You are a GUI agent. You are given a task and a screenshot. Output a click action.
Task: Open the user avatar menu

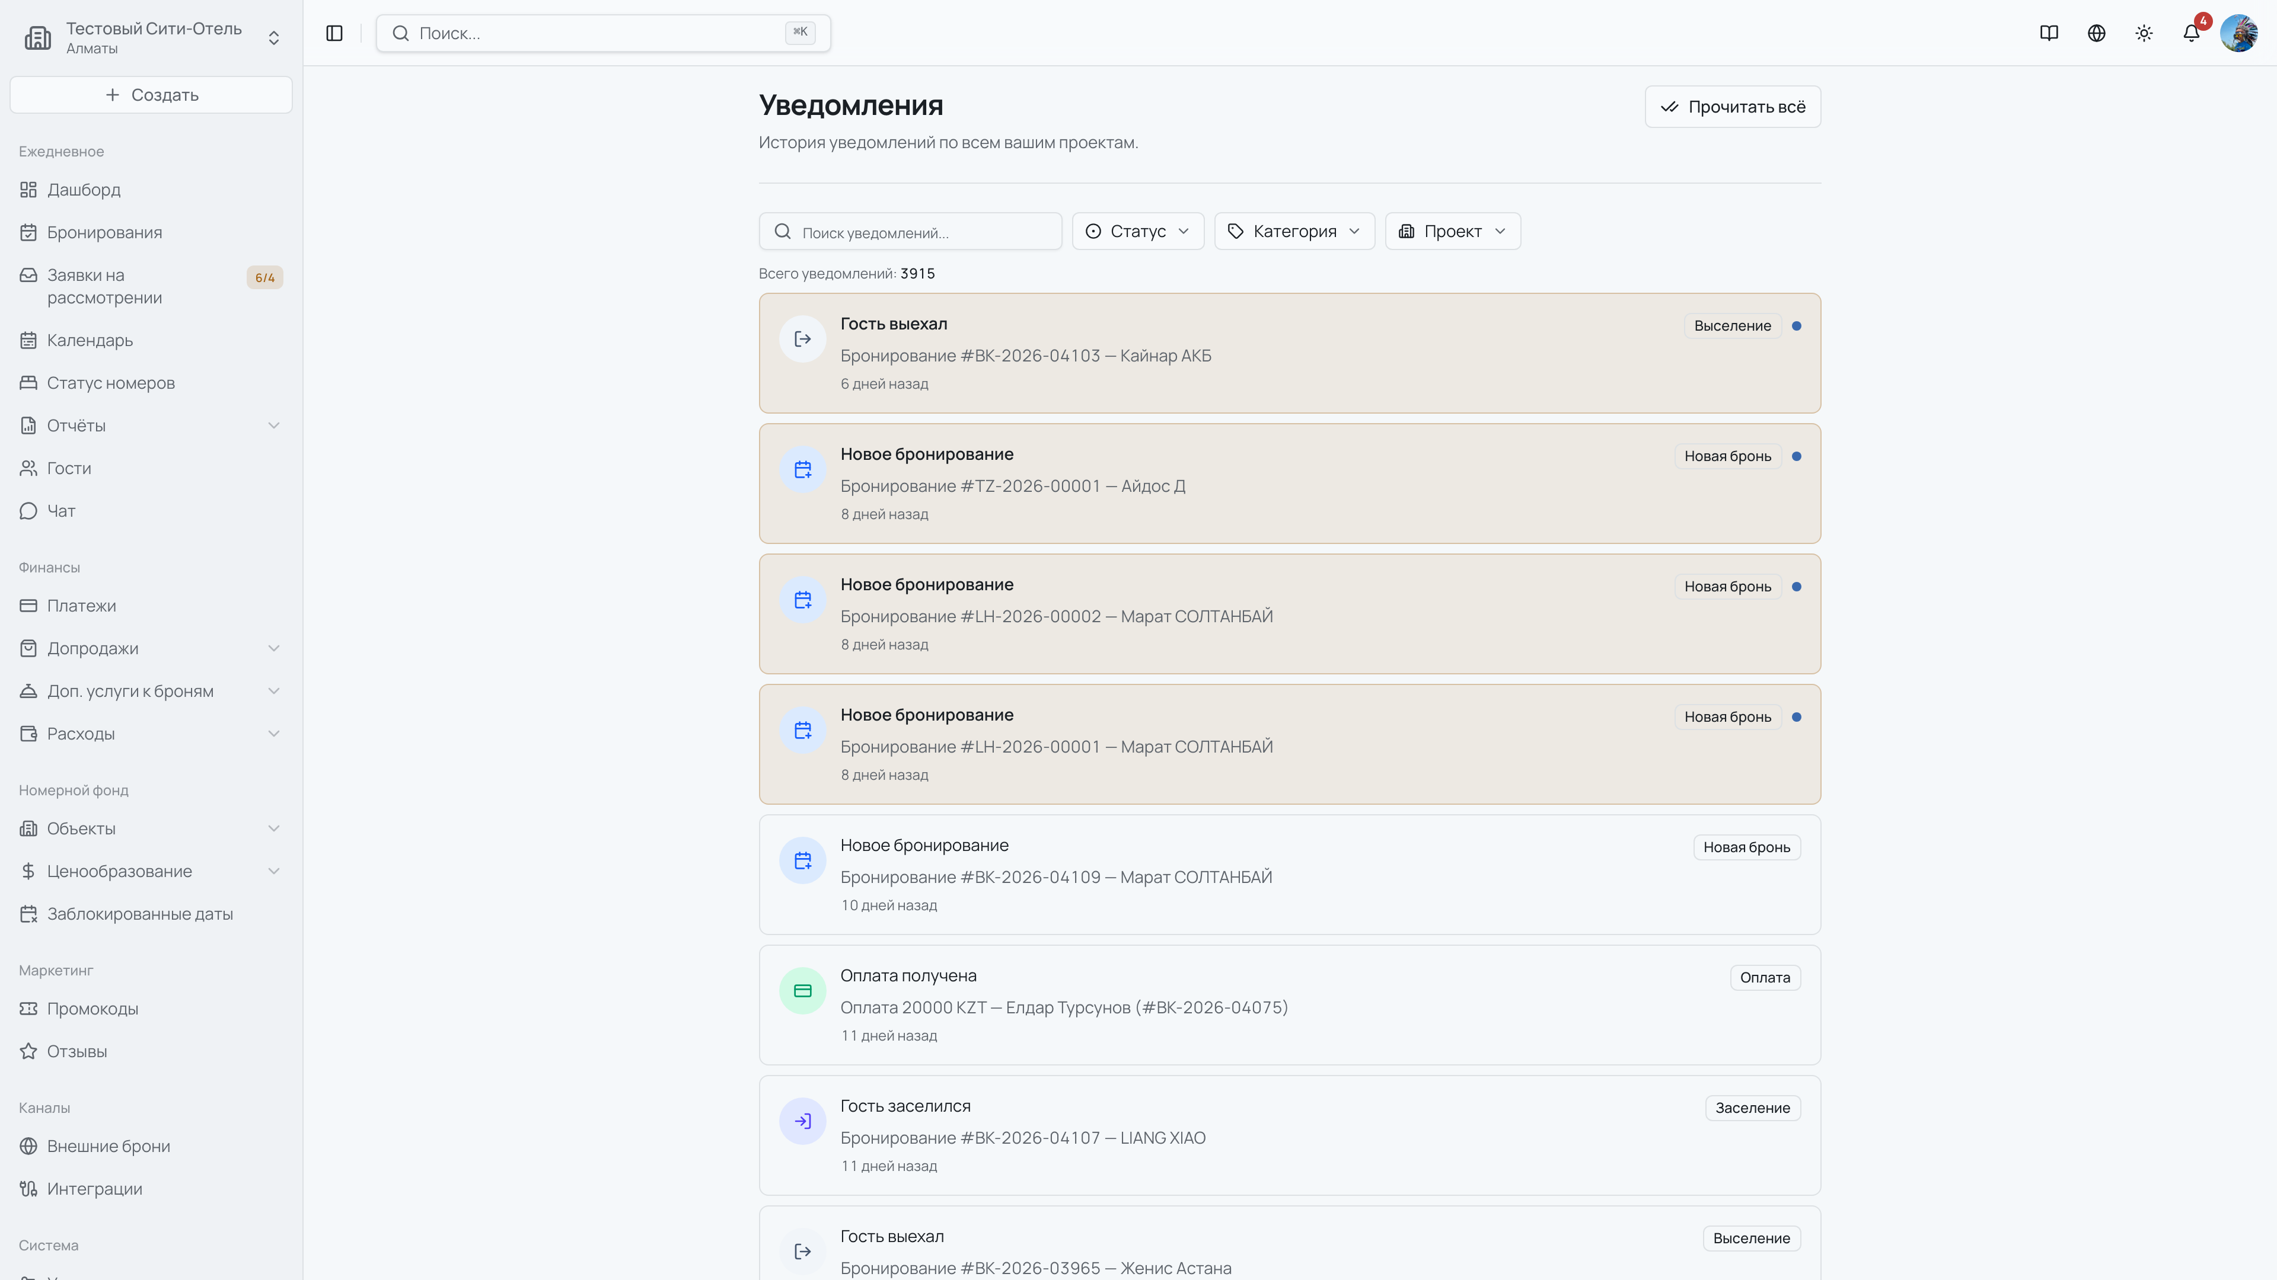2239,33
